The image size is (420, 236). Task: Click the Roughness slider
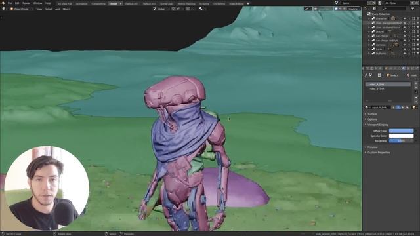[401, 140]
